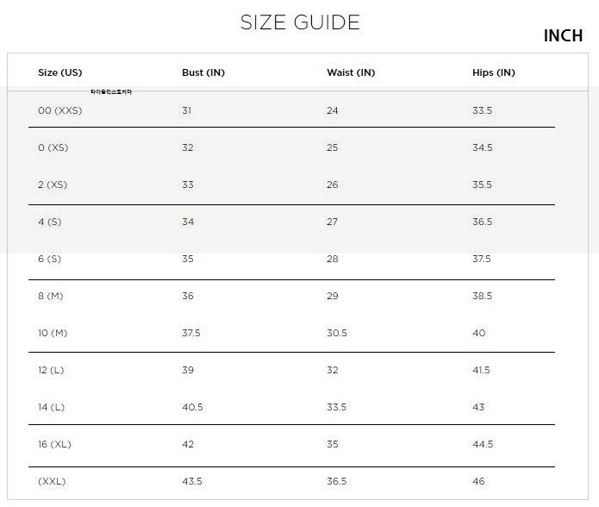
Task: Click the 6 (S) size label
Action: tap(50, 260)
